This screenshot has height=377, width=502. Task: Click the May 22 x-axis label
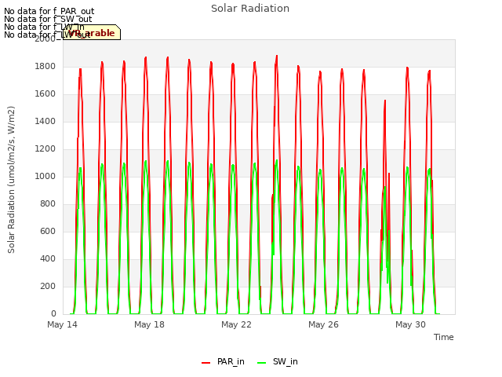pyautogui.click(x=236, y=324)
